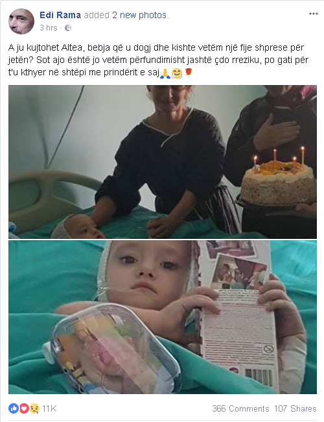Click Edi Rama's profile picture
Screen dimensions: 324x422
tap(21, 21)
